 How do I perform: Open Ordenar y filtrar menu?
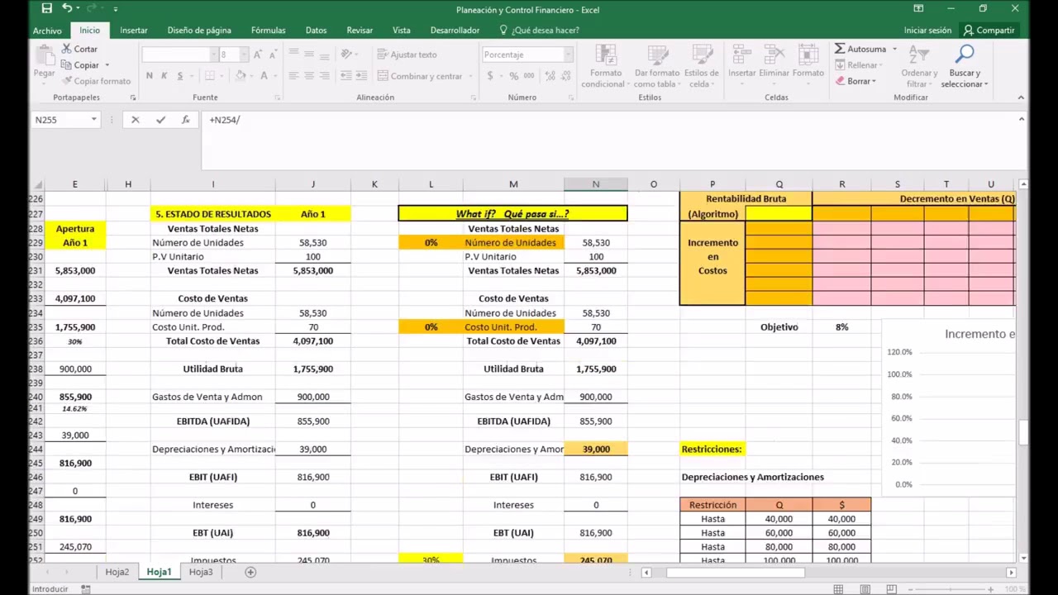pyautogui.click(x=919, y=66)
